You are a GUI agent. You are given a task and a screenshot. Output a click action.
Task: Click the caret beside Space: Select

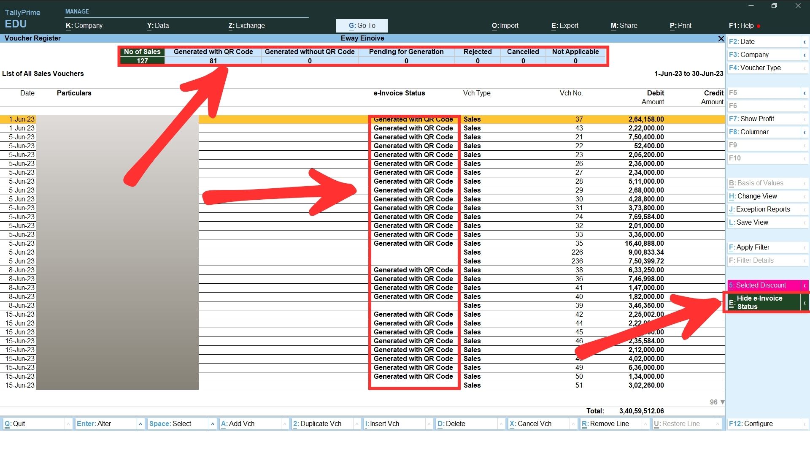213,424
